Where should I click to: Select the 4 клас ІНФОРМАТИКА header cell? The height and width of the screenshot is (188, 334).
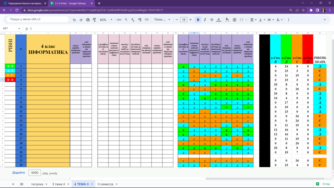[48, 49]
